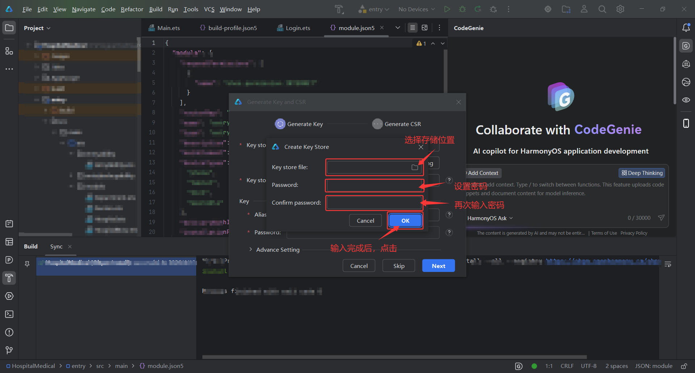Image resolution: width=695 pixels, height=373 pixels.
Task: Expand the Project view dropdown
Action: 37,28
